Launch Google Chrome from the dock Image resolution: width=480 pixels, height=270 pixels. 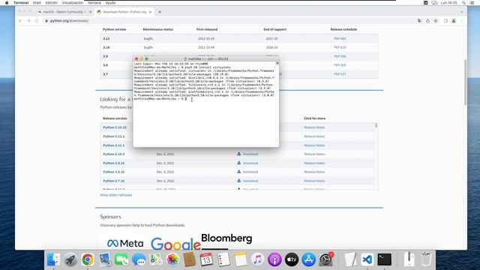pos(88,259)
